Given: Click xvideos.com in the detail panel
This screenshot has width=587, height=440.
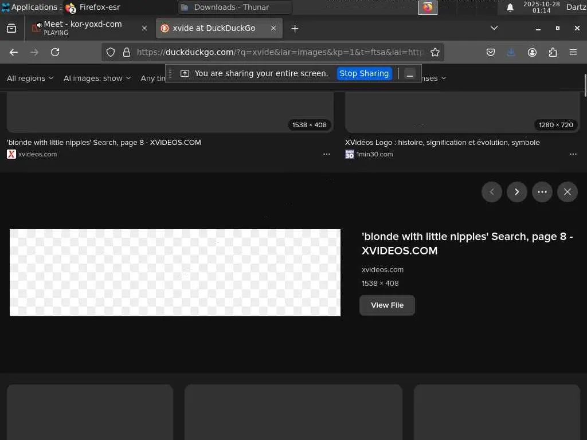Looking at the screenshot, I should [382, 270].
